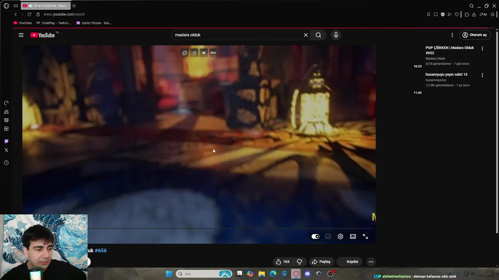Open the extensions cube icon
This screenshot has height=280, width=499.
467,14
